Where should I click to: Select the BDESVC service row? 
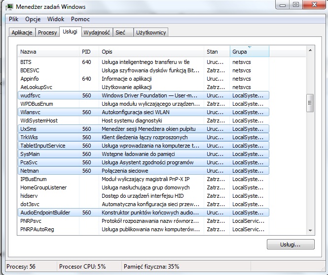[x=144, y=70]
